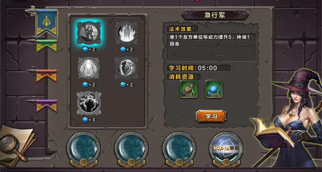Image resolution: width=322 pixels, height=172 pixels.
Task: Click the ore resource cost icon
Action: click(x=189, y=89)
